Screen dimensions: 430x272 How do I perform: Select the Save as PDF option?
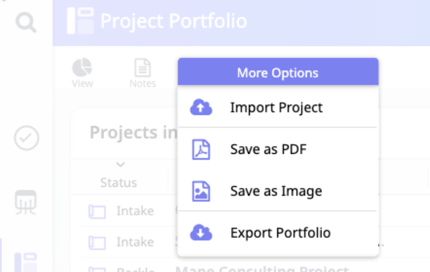pos(268,149)
